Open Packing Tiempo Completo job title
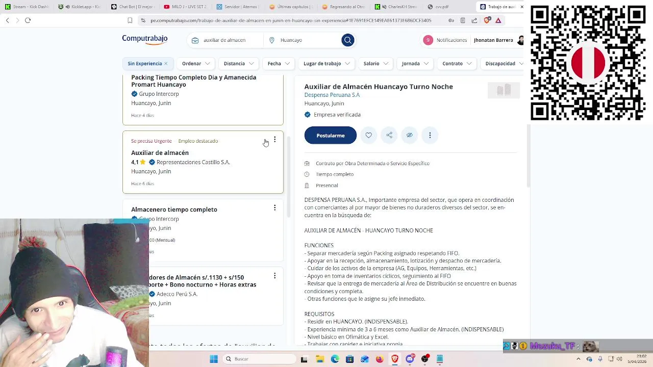Screen dimensions: 653x367 coord(193,81)
